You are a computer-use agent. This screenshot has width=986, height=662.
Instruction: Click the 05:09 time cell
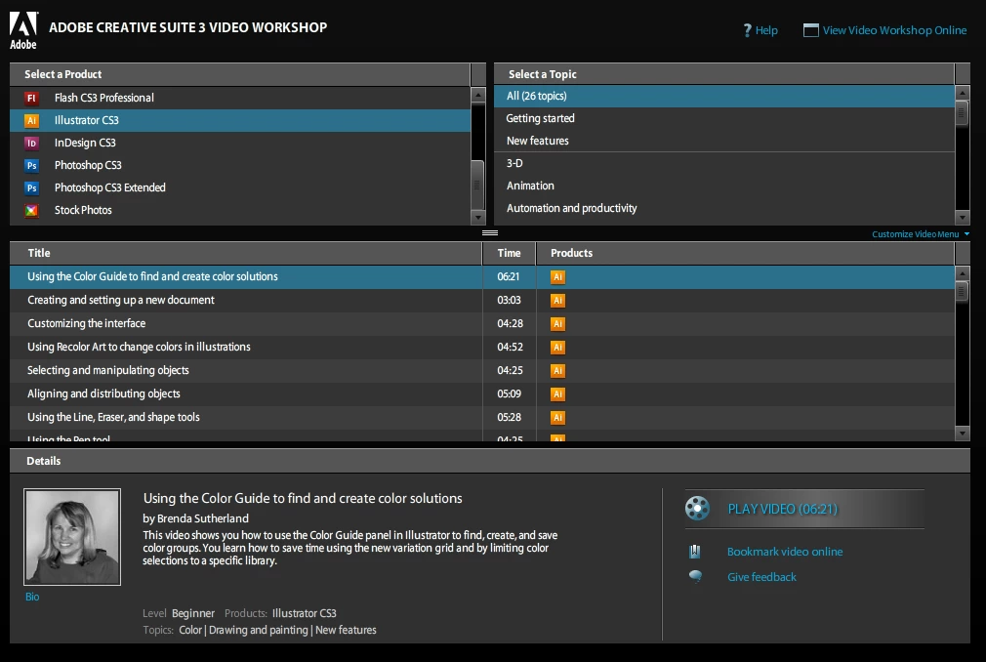(509, 394)
